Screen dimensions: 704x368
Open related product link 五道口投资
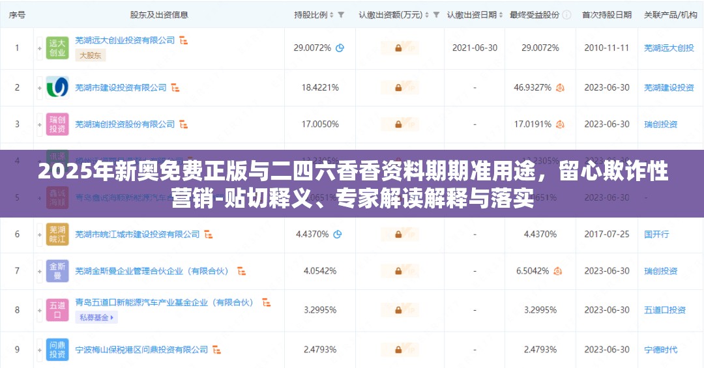click(665, 310)
